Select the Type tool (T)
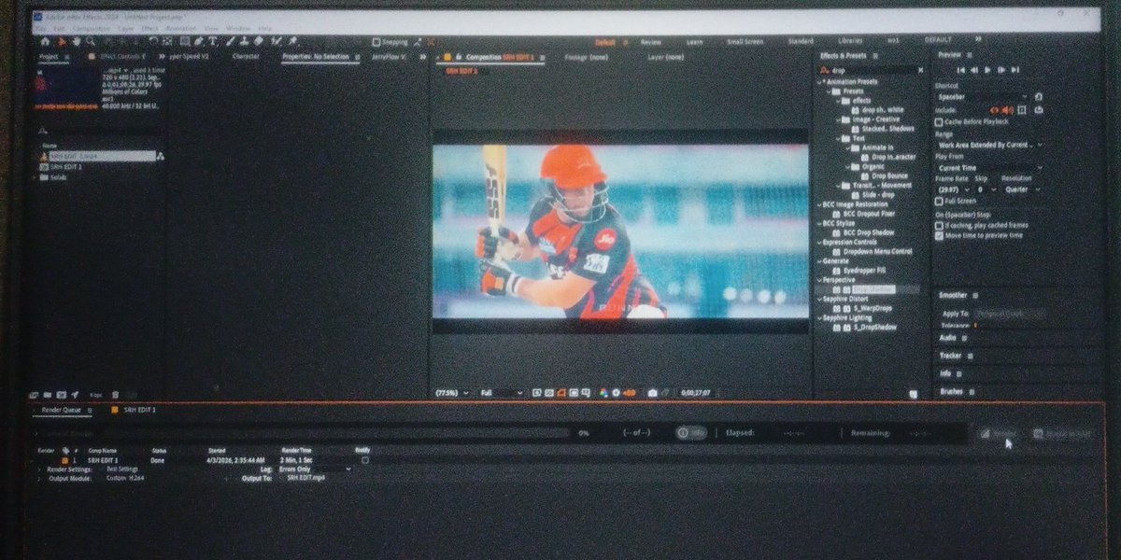This screenshot has height=560, width=1121. [212, 41]
